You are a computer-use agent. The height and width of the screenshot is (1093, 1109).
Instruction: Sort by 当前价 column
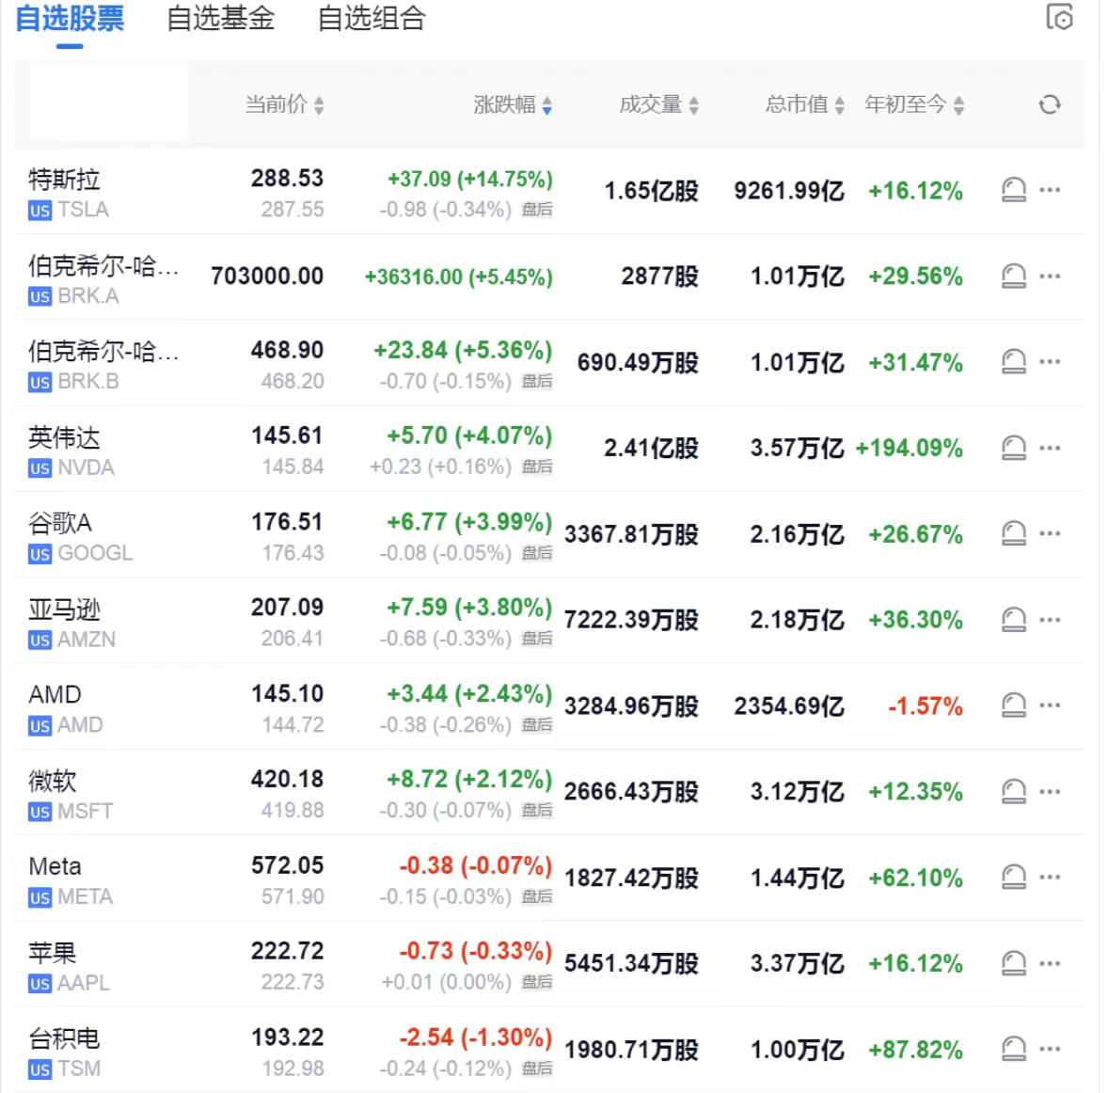click(284, 104)
